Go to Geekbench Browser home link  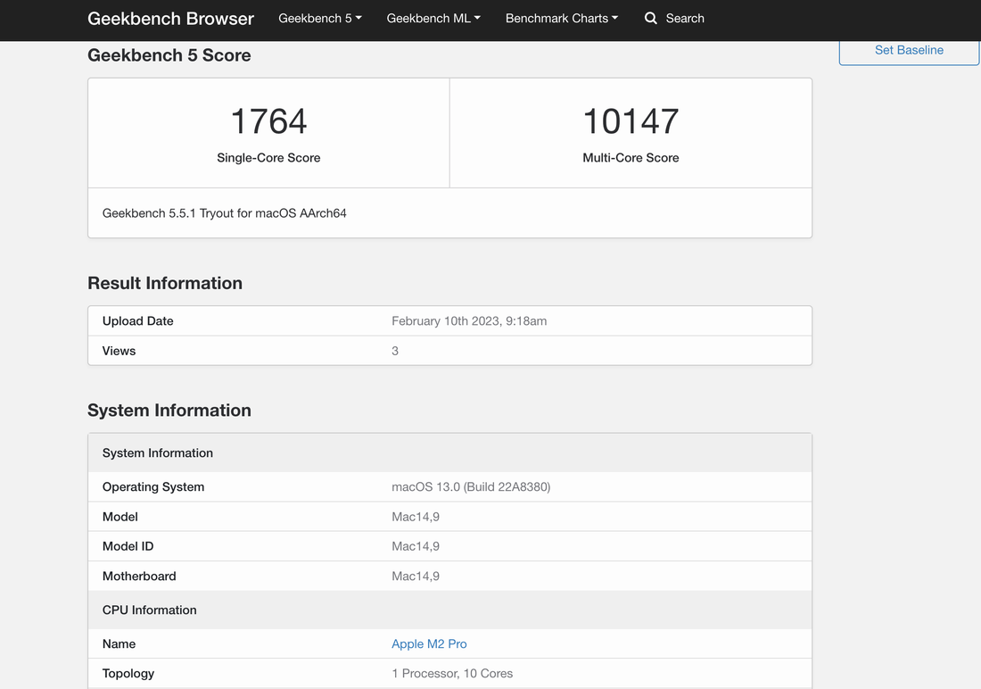pos(170,19)
